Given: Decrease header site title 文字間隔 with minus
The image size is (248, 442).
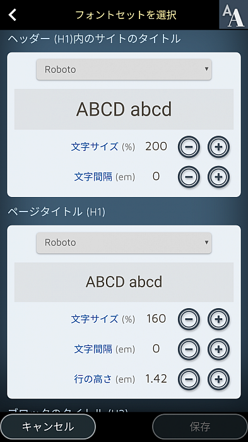Looking at the screenshot, I should 189,177.
